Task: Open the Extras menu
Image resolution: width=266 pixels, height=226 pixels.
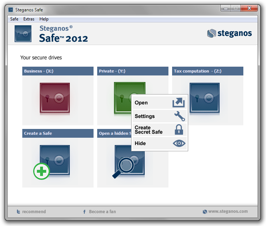Action: tap(29, 19)
